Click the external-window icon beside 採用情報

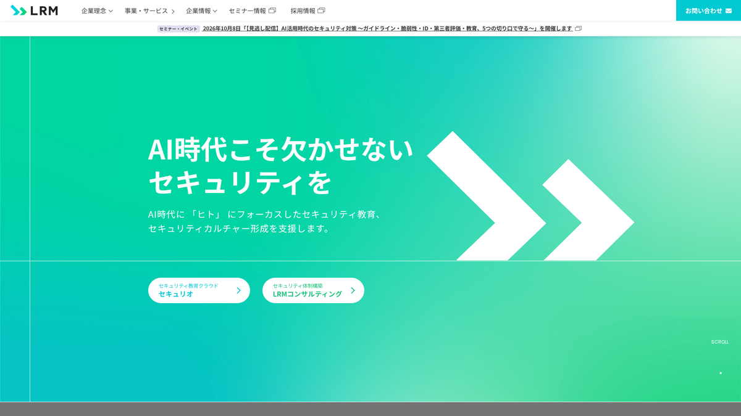coord(321,10)
